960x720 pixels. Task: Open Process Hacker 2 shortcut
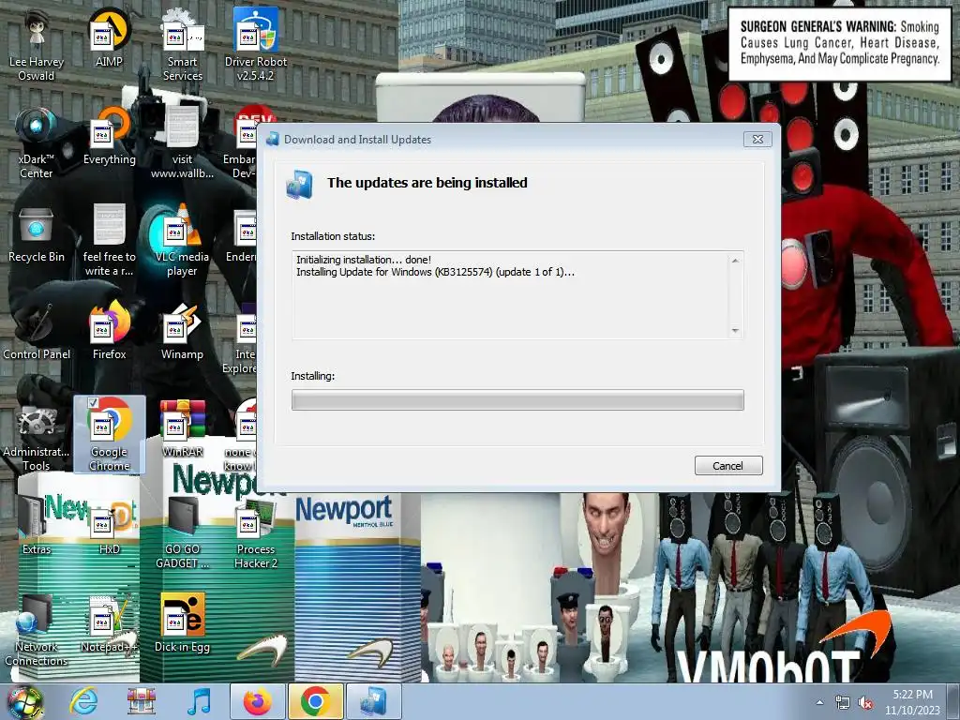pyautogui.click(x=255, y=533)
